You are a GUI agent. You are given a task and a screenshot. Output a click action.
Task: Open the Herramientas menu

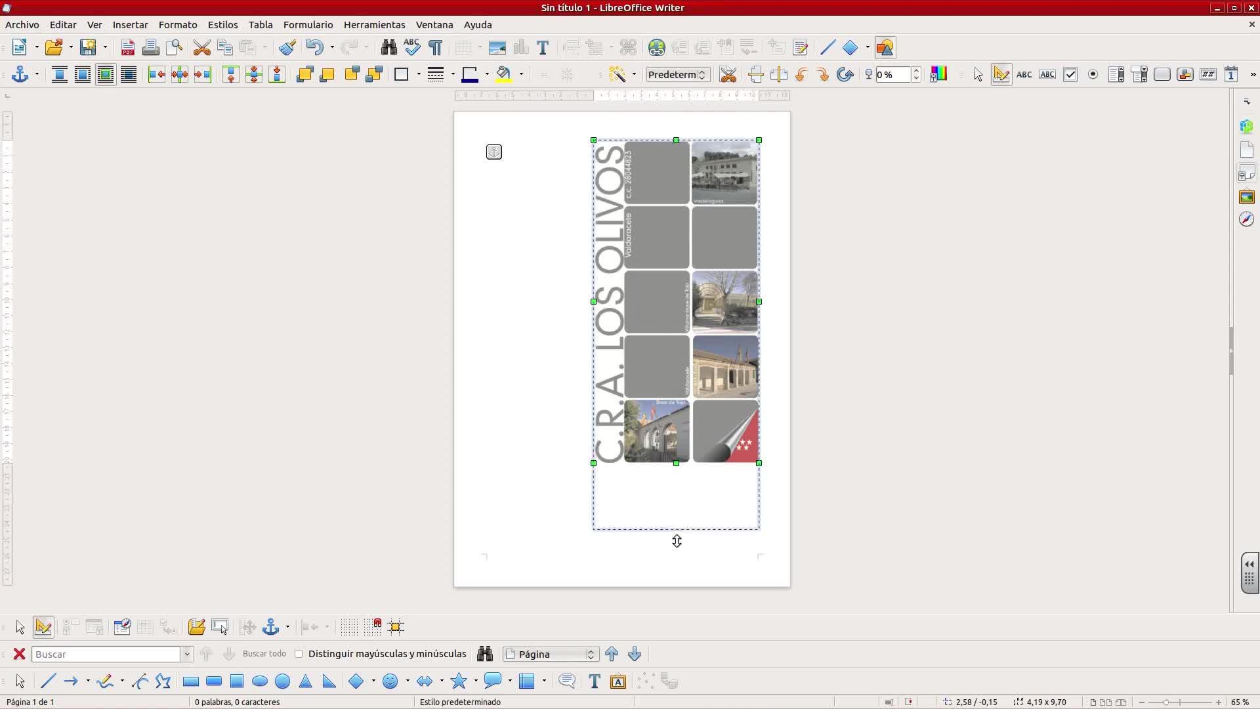(374, 24)
